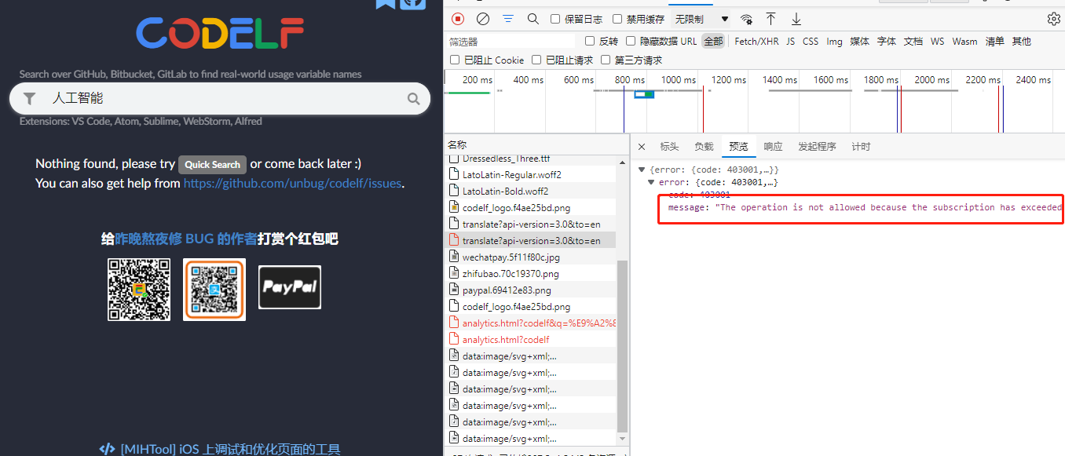
Task: Click the 筛选器 filter input field
Action: tap(511, 42)
